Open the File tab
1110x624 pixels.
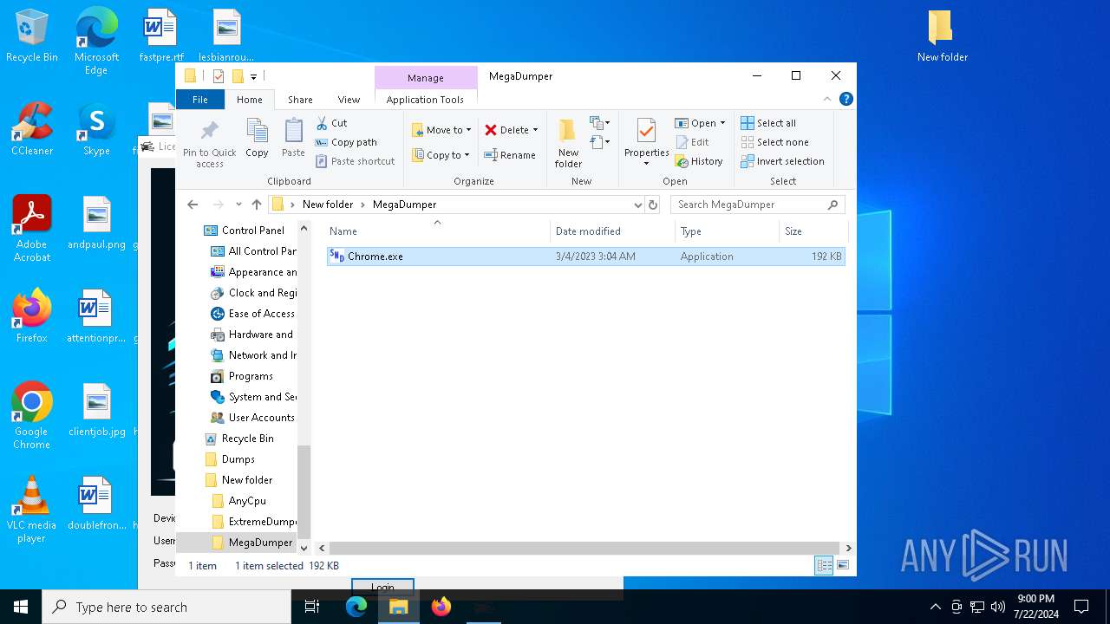coord(200,100)
